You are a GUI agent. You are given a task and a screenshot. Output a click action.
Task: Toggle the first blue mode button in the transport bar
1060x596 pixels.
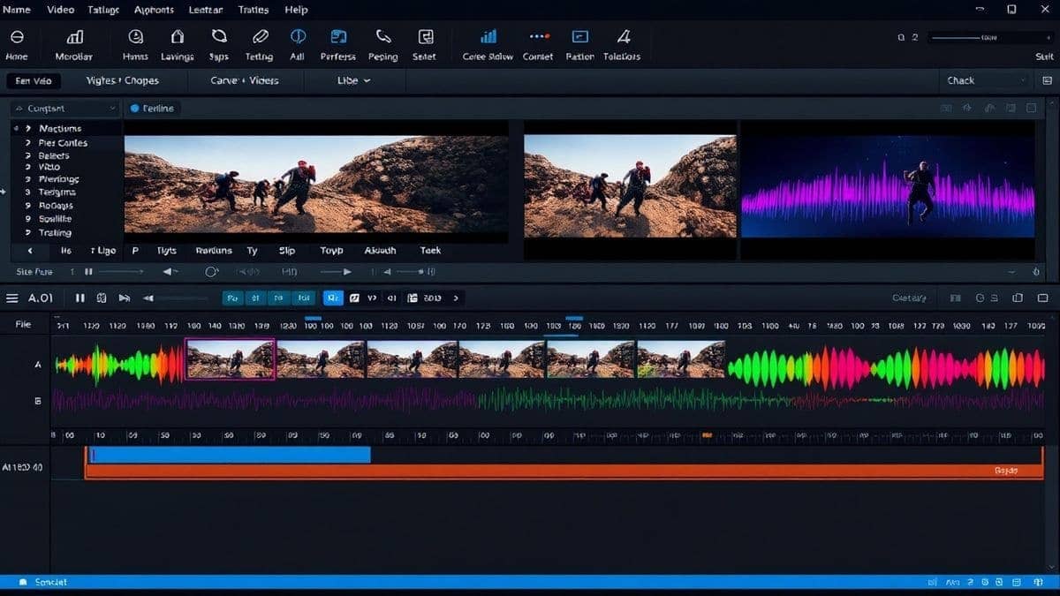(x=232, y=298)
